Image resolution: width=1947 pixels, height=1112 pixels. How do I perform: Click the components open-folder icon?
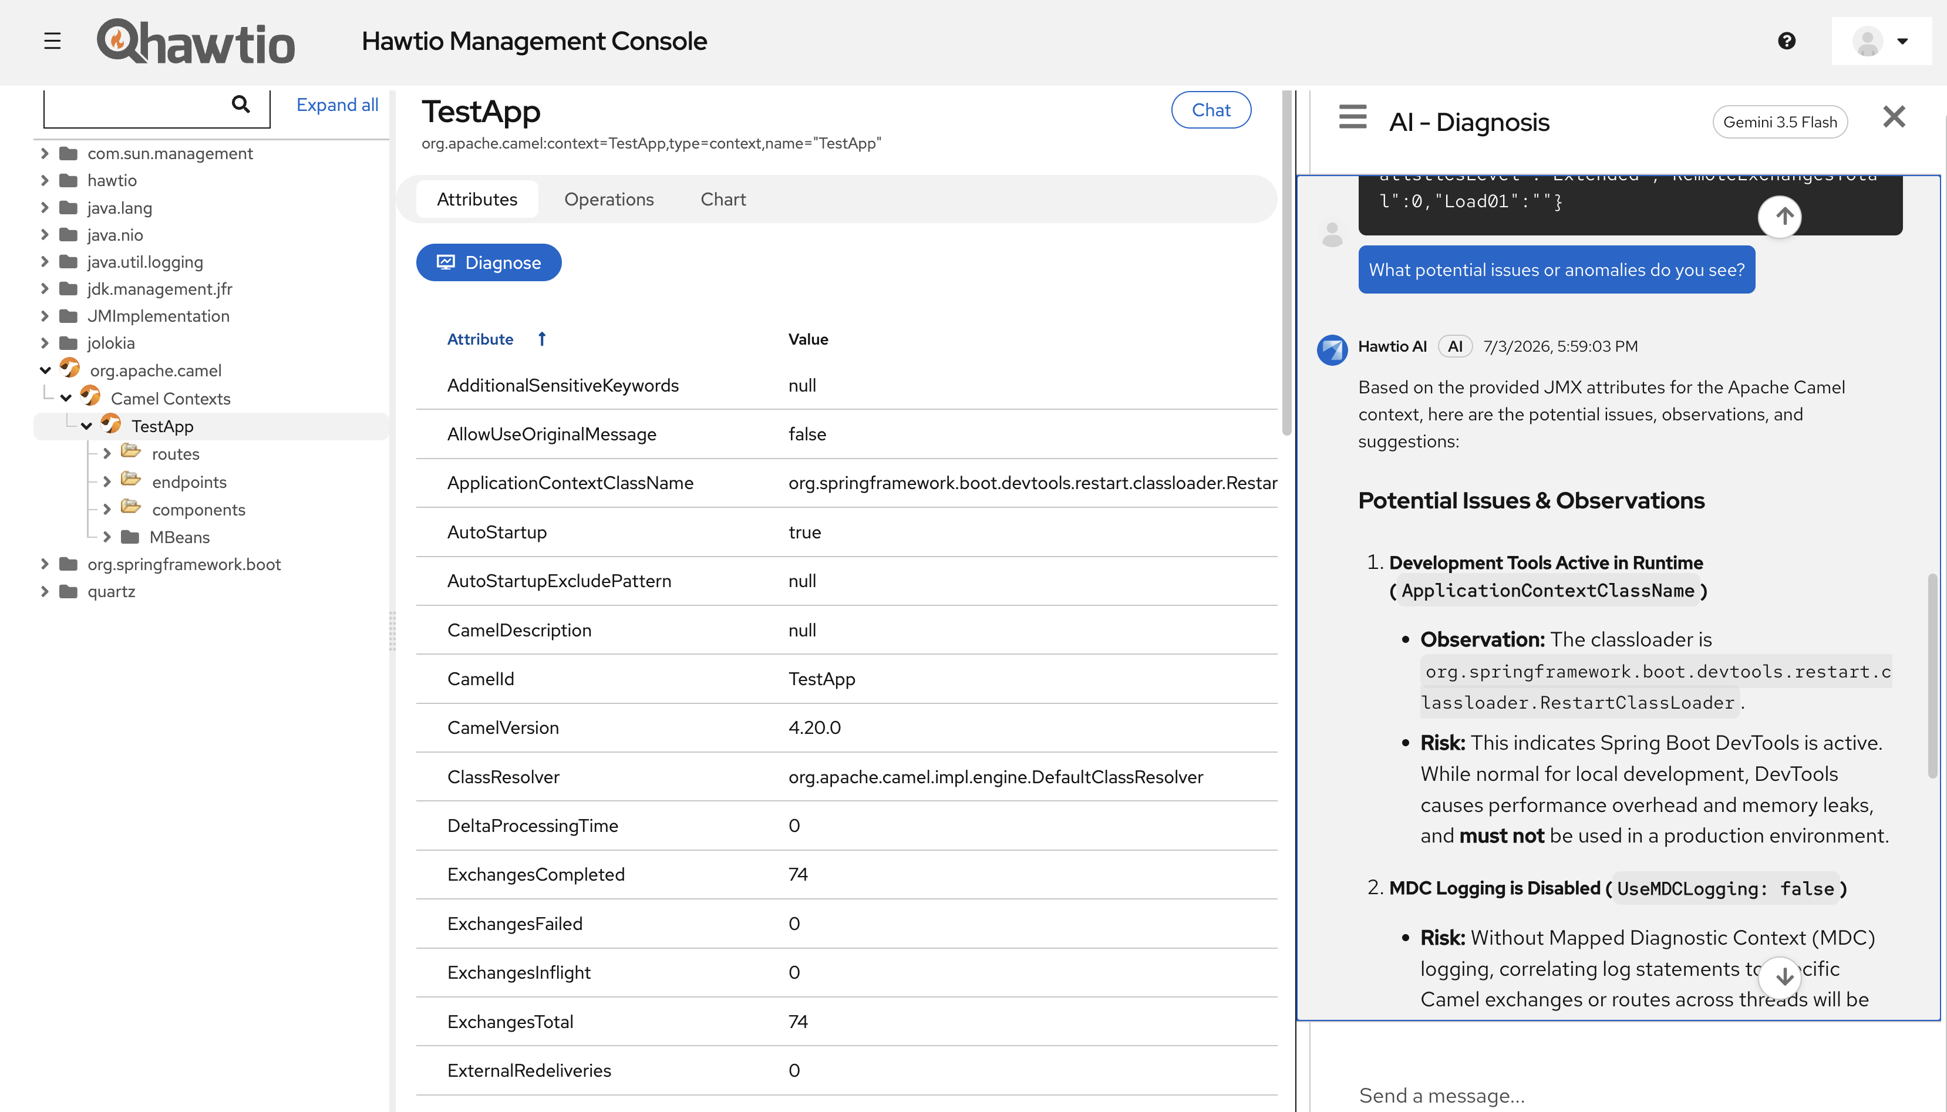coord(130,507)
